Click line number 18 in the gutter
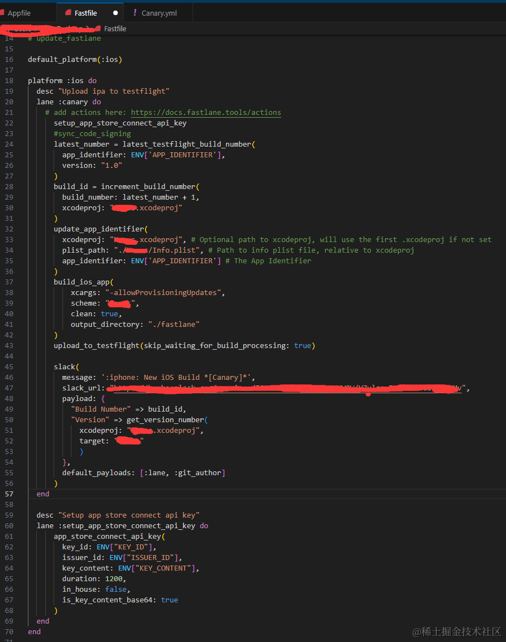 (x=9, y=81)
